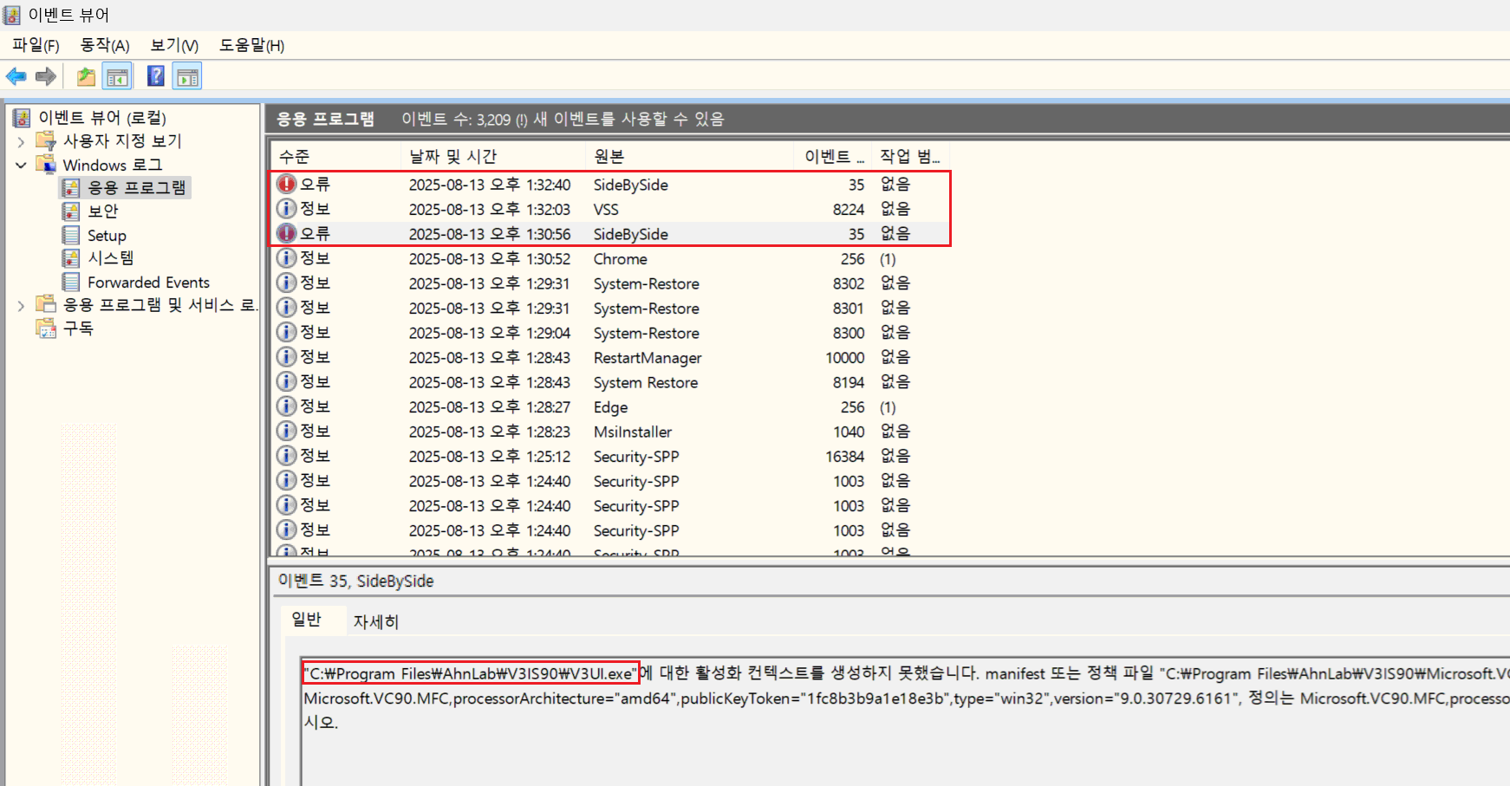Select the 보안 log in tree
This screenshot has width=1510, height=786.
click(x=102, y=211)
